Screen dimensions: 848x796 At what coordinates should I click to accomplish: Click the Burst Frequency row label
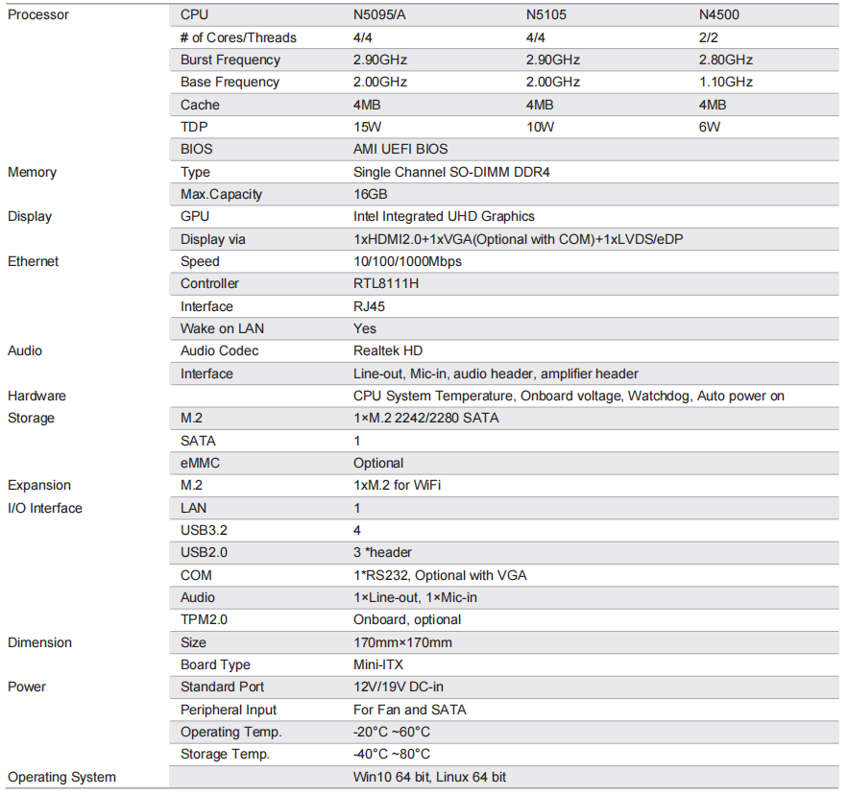(230, 60)
